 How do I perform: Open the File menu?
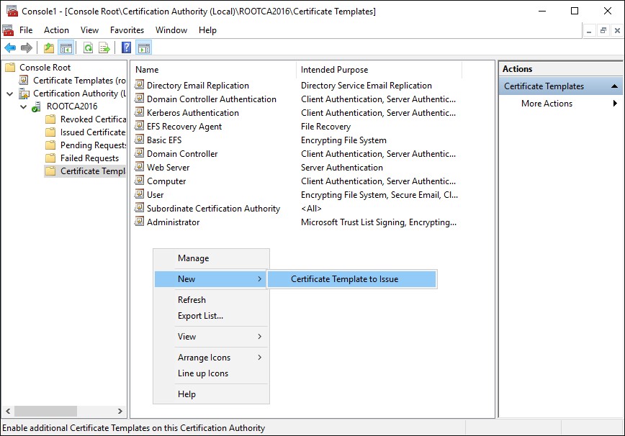tap(26, 30)
